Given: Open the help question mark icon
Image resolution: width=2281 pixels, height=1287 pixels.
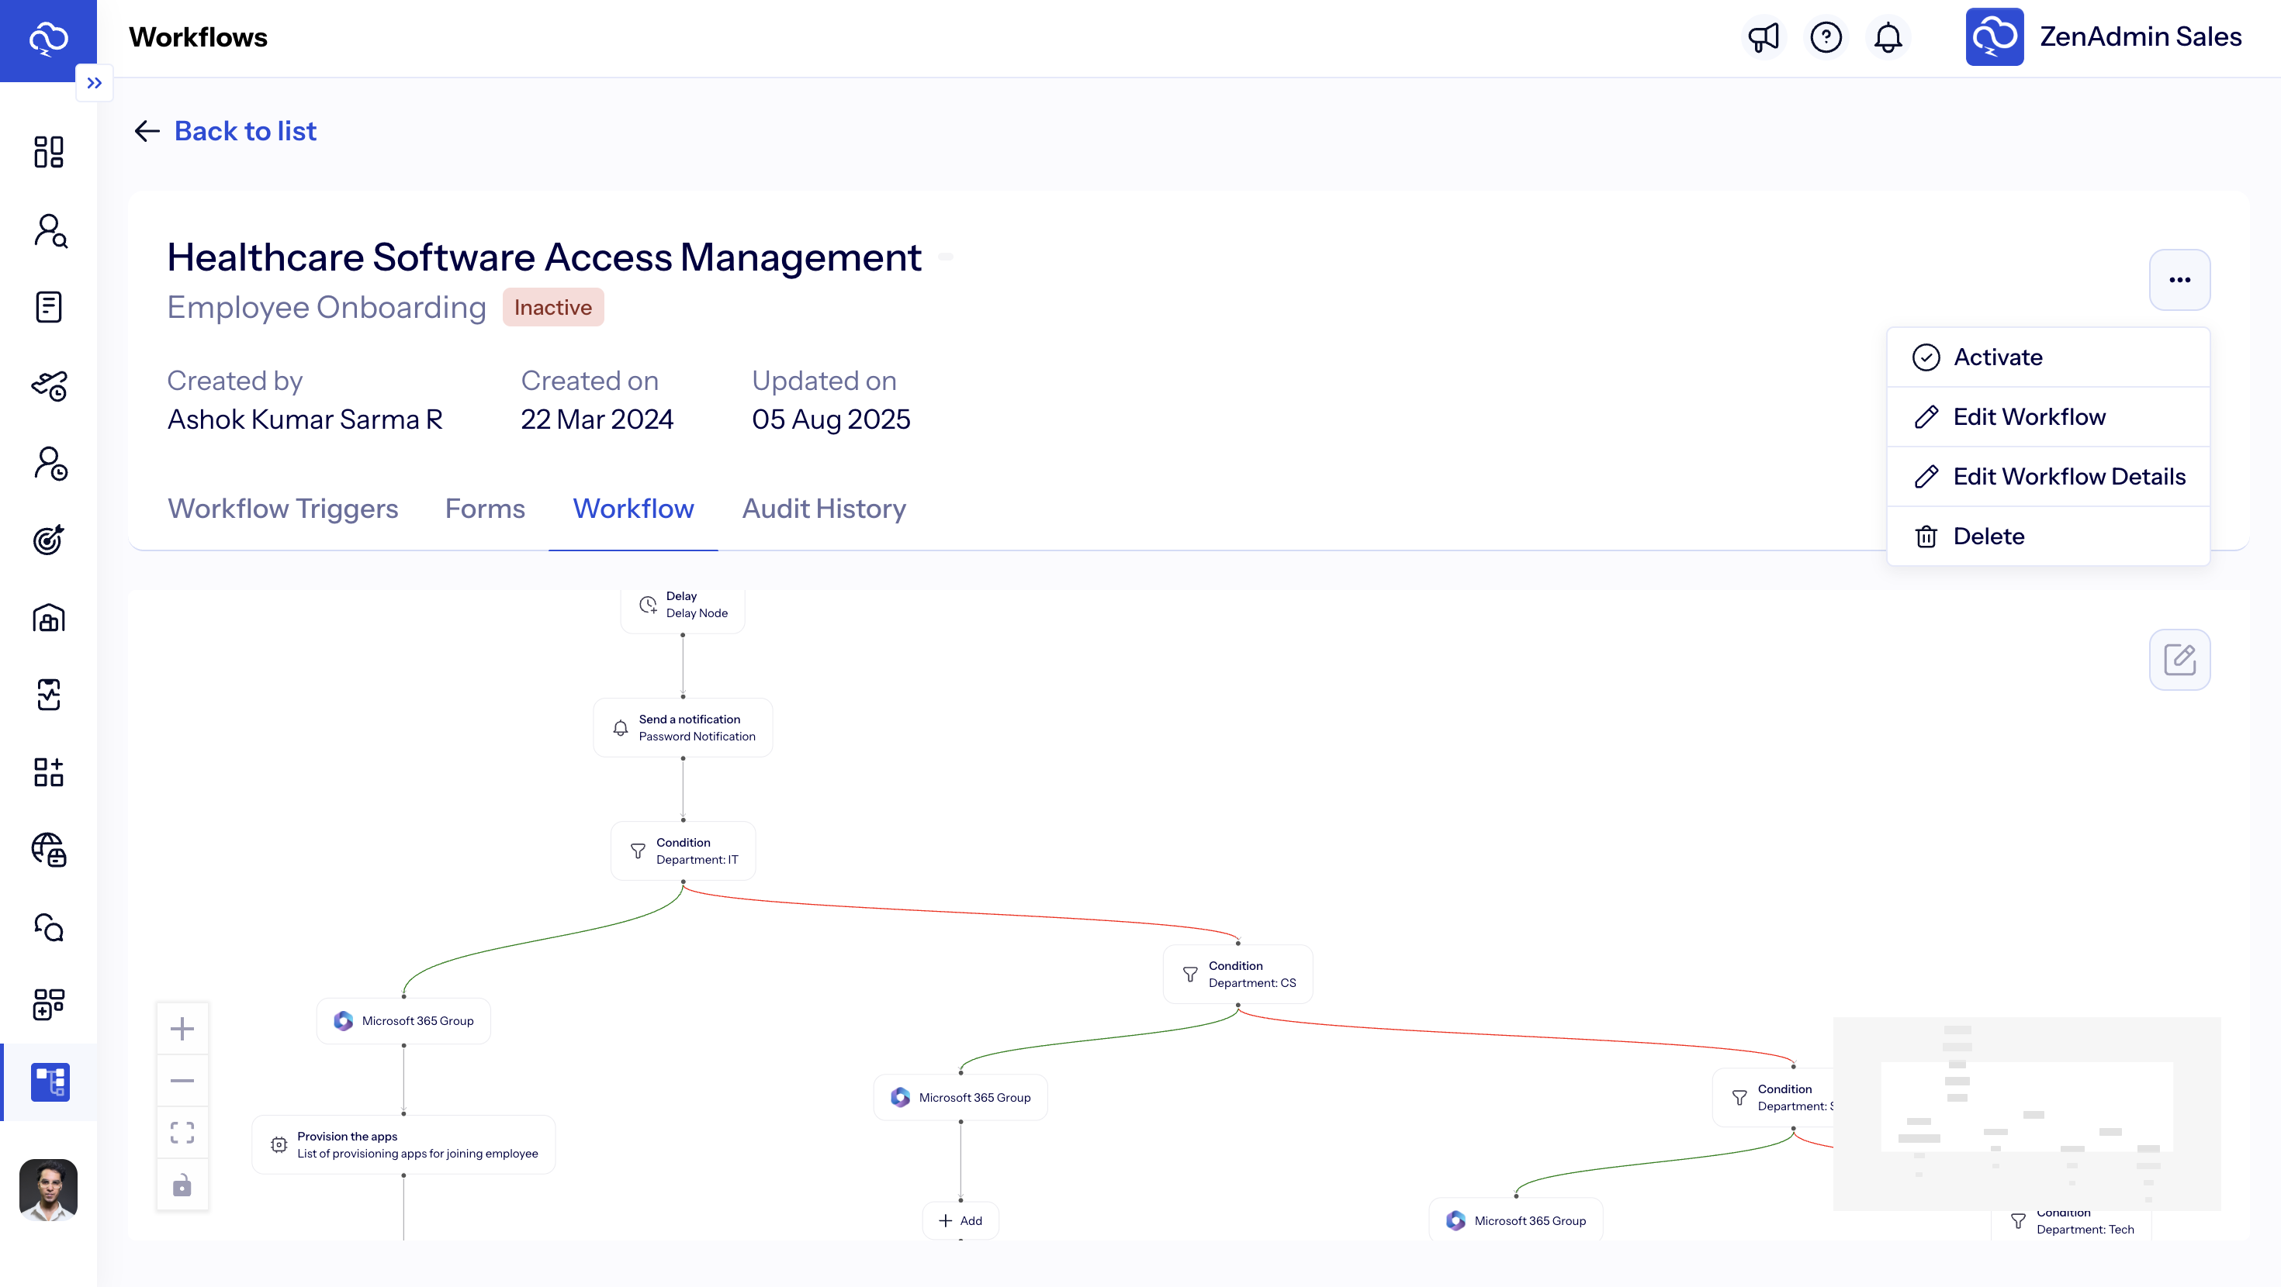Looking at the screenshot, I should pos(1826,36).
